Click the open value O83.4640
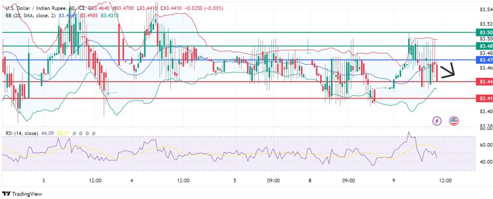This screenshot has width=493, height=199. pyautogui.click(x=100, y=9)
